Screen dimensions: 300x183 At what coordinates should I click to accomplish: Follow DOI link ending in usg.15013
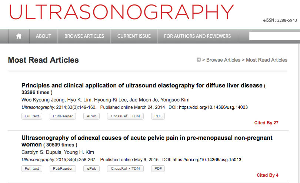207,160
